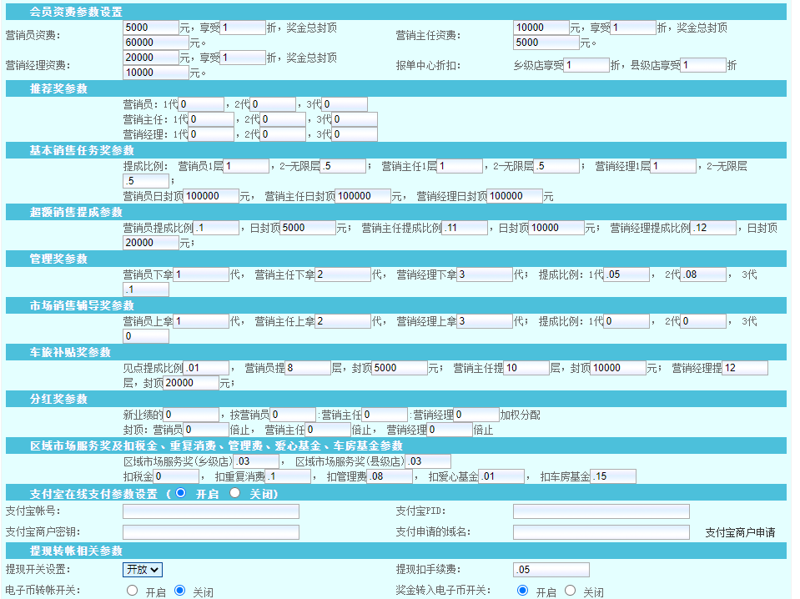
Task: Enable 电子币转帐开关 with 开启 radio
Action: coord(132,591)
